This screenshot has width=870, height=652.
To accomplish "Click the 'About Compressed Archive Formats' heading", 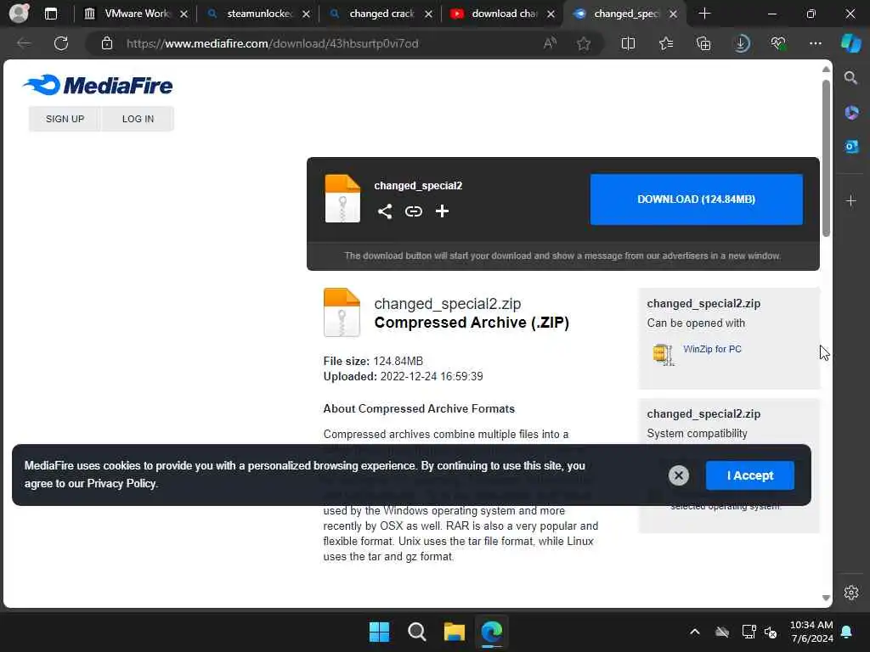I will (419, 408).
